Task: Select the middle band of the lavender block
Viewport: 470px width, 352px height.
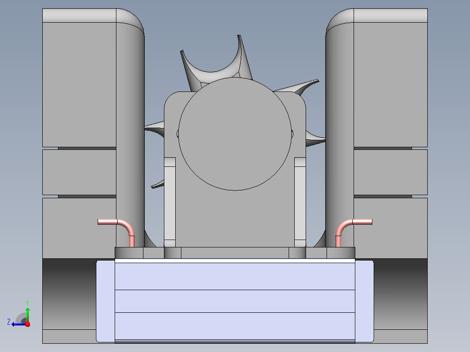Action: click(235, 301)
